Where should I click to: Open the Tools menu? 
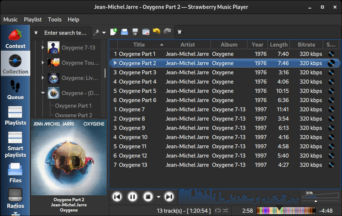(x=55, y=20)
